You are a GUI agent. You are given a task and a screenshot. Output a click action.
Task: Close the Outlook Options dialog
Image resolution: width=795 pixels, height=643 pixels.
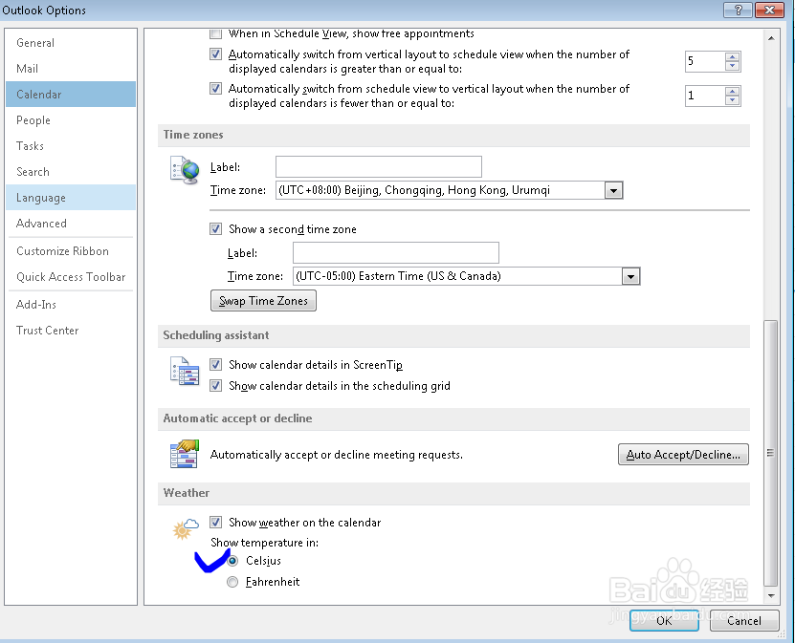[770, 10]
